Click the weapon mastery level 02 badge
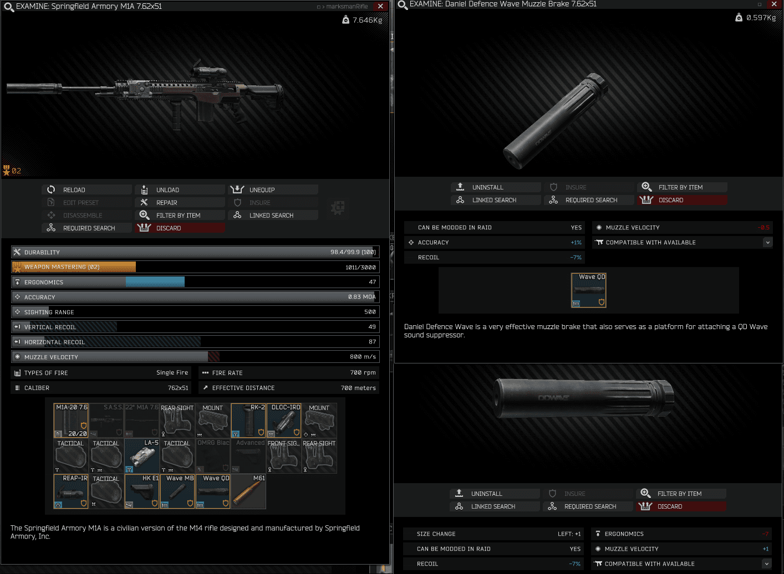The image size is (784, 574). click(12, 171)
